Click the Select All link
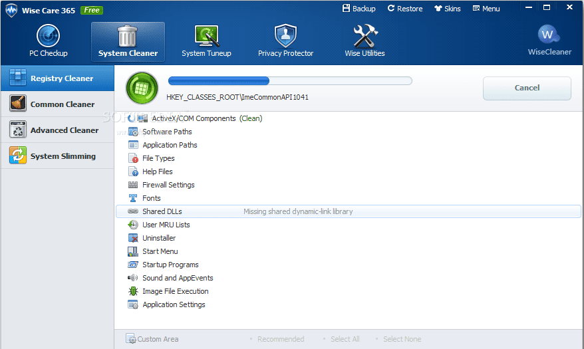The height and width of the screenshot is (349, 584). tap(345, 339)
